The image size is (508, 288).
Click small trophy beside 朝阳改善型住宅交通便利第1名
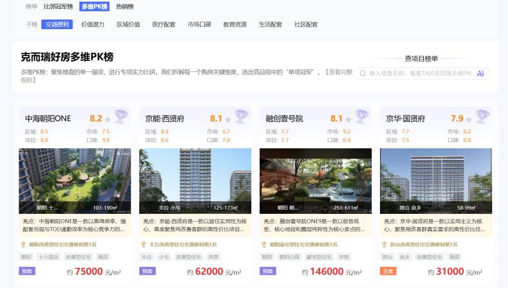pyautogui.click(x=23, y=245)
